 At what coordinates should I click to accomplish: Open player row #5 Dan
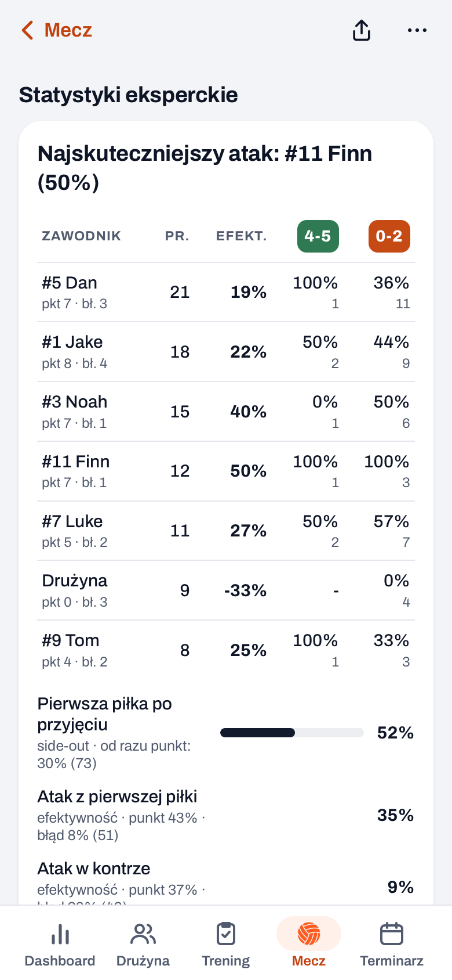point(226,293)
